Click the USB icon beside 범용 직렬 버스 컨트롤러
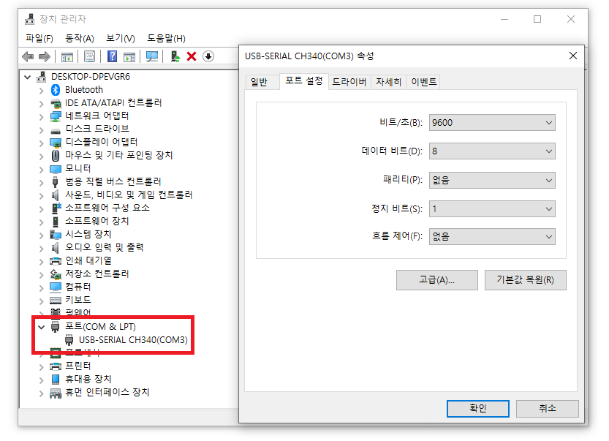The height and width of the screenshot is (441, 609). coord(55,182)
